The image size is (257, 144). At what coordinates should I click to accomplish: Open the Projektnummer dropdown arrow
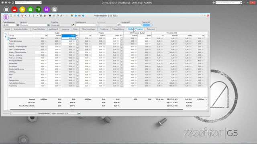15,25
